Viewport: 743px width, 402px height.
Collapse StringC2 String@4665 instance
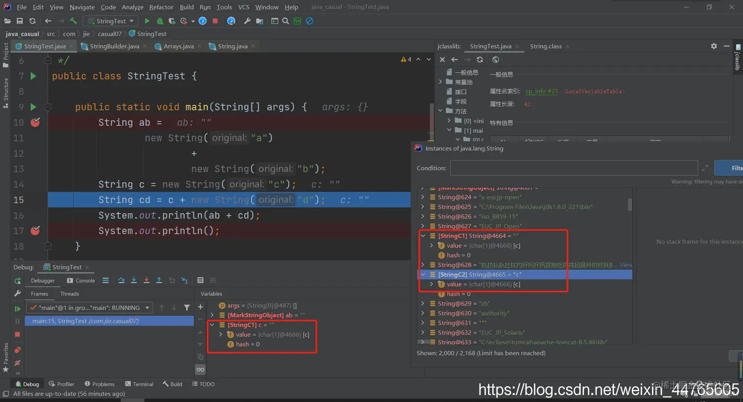coord(423,275)
